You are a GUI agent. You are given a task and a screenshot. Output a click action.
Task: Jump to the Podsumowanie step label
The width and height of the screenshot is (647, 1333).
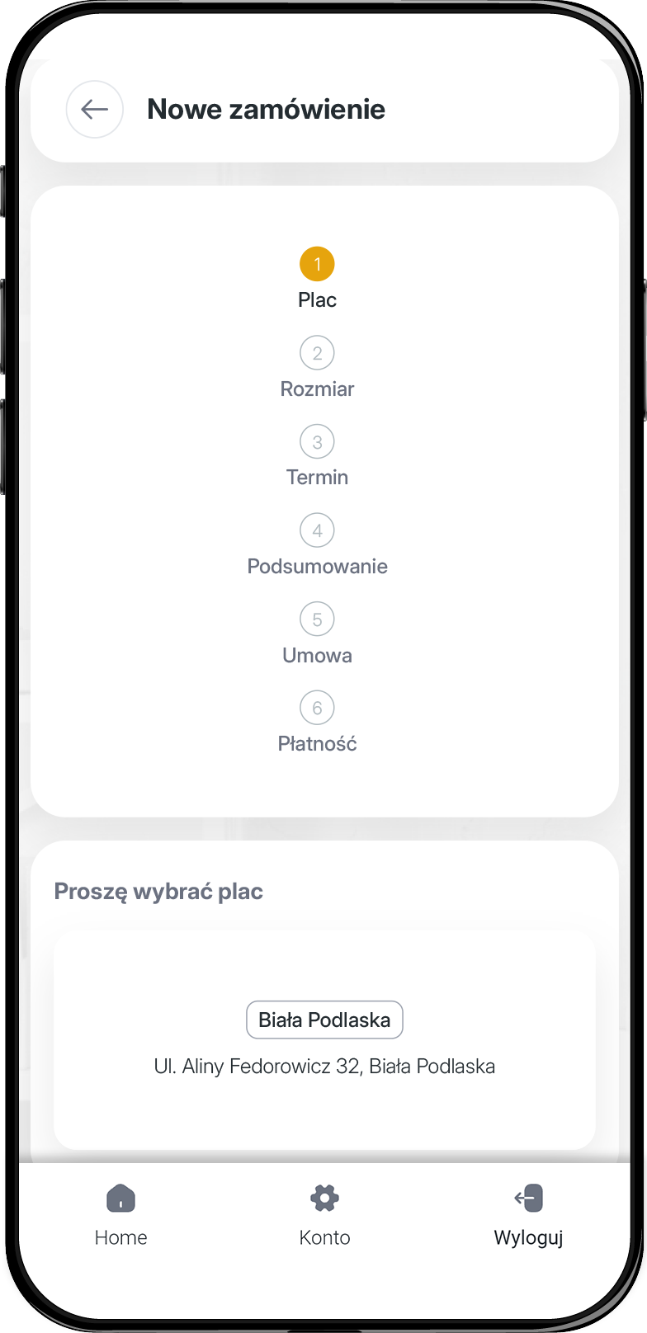pyautogui.click(x=317, y=566)
